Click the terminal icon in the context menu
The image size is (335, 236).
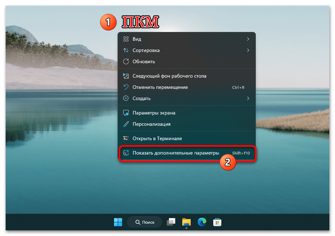[126, 138]
